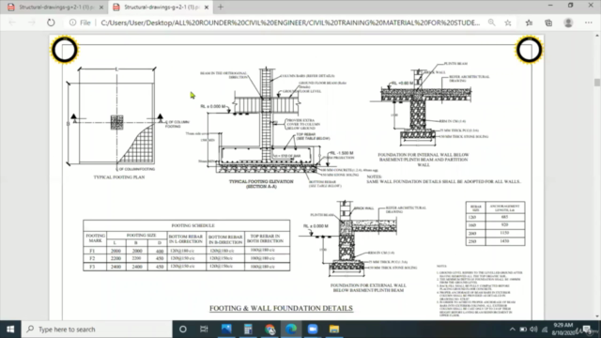601x338 pixels.
Task: Open the Windows Start menu
Action: point(10,330)
